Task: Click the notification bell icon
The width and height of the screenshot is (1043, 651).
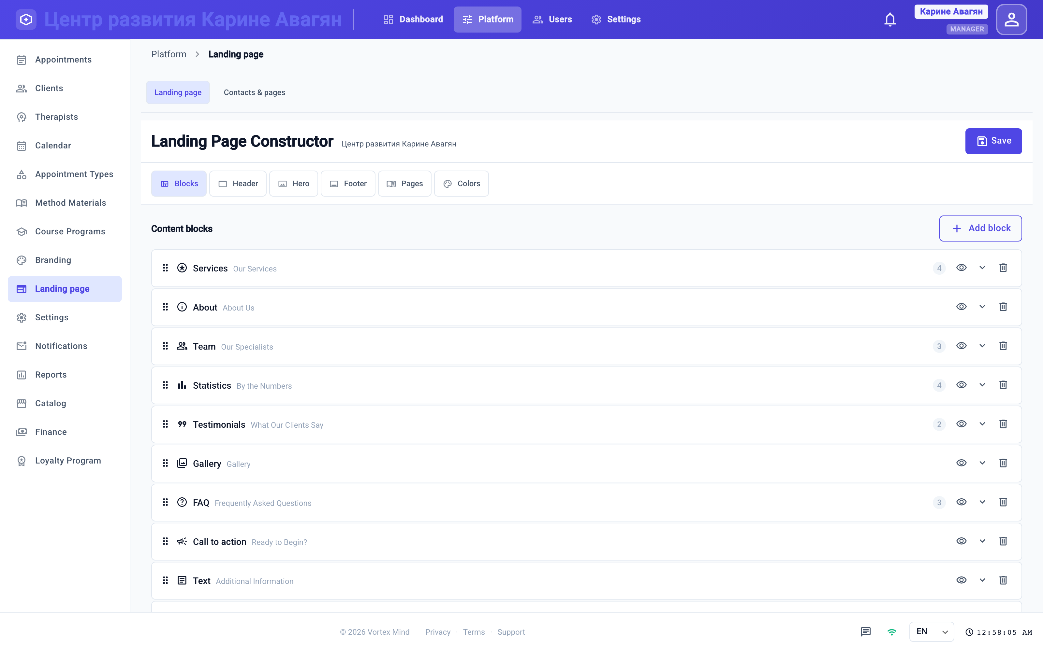Action: pos(890,20)
